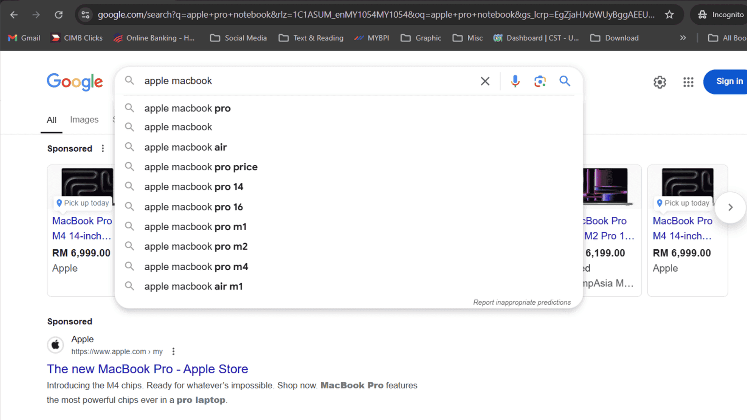The width and height of the screenshot is (747, 420).
Task: Open the Incognito profile indicator
Action: point(720,15)
